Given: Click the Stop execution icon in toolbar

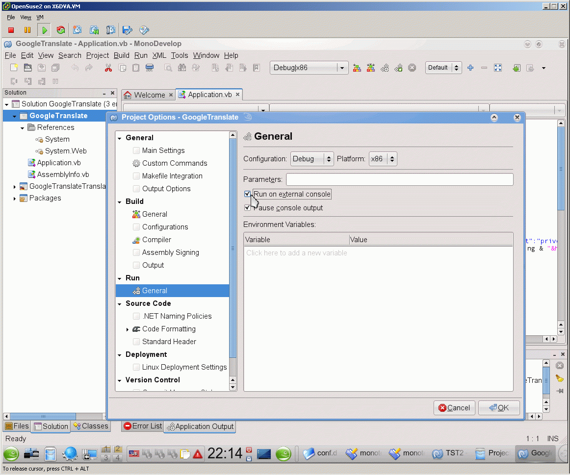Looking at the screenshot, I should click(x=412, y=68).
